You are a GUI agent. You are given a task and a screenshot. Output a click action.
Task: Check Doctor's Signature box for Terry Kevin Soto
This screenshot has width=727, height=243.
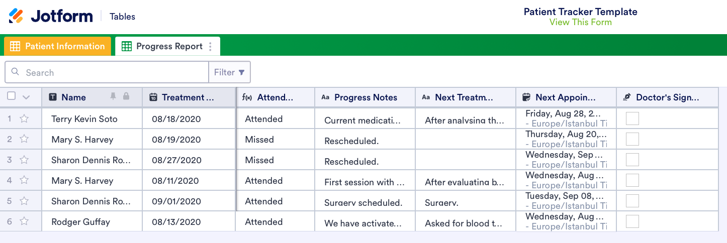632,118
